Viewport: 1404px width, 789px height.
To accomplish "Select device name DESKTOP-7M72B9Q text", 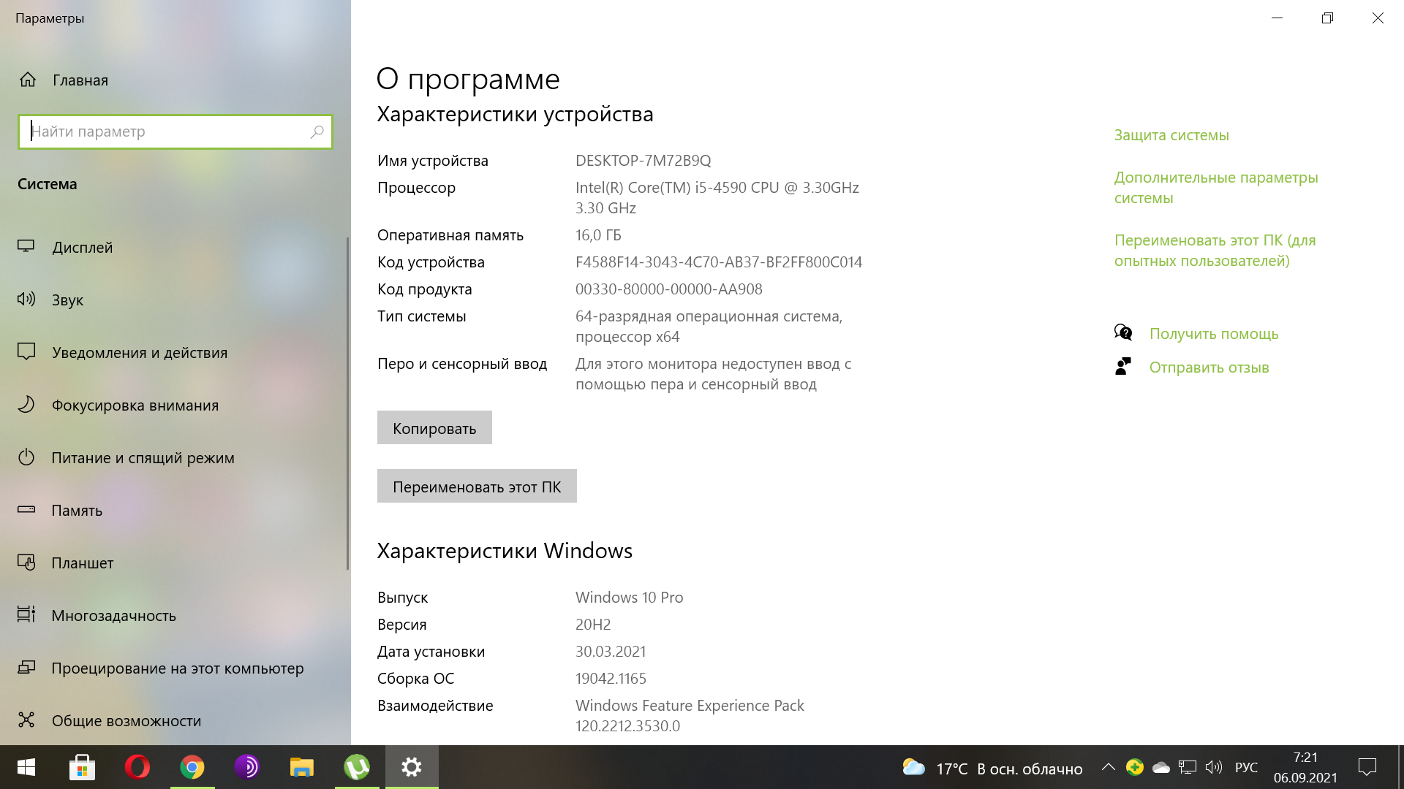I will click(x=643, y=160).
